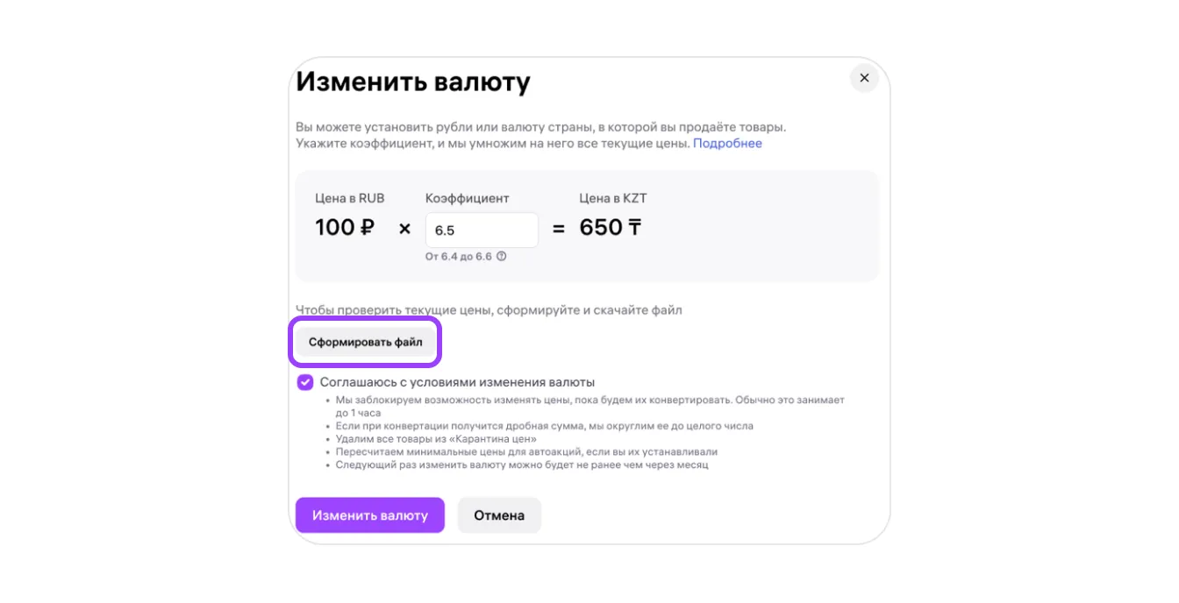Viewport: 1179px width, 603px height.
Task: Click the "От 6.4 до 6.6" range hint
Action: pos(458,257)
